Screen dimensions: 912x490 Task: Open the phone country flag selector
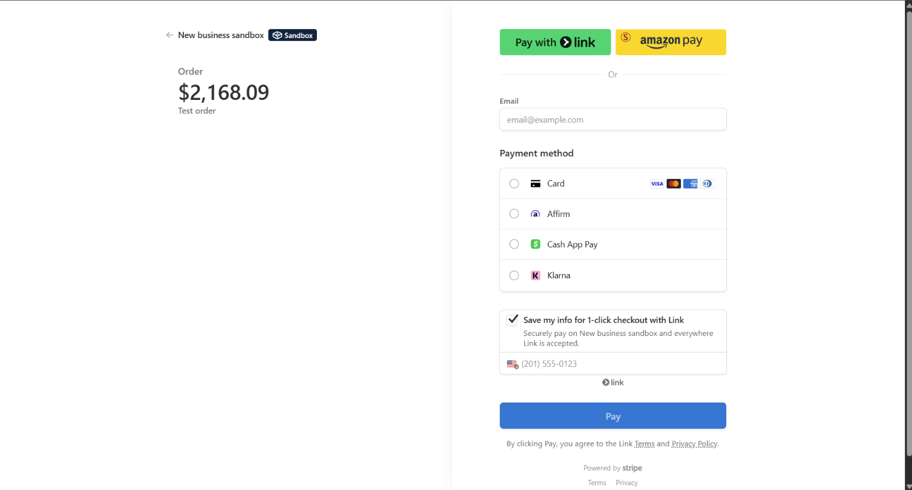[512, 363]
